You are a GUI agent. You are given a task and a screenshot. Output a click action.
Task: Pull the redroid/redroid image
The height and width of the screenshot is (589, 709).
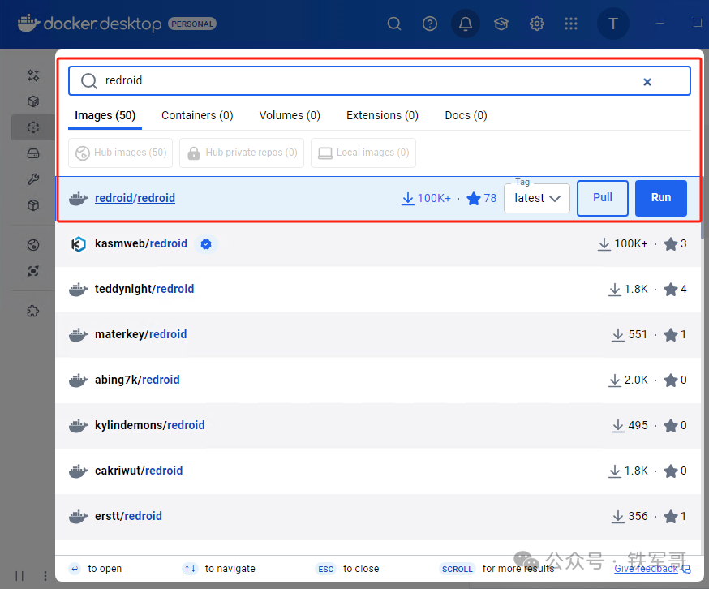602,198
